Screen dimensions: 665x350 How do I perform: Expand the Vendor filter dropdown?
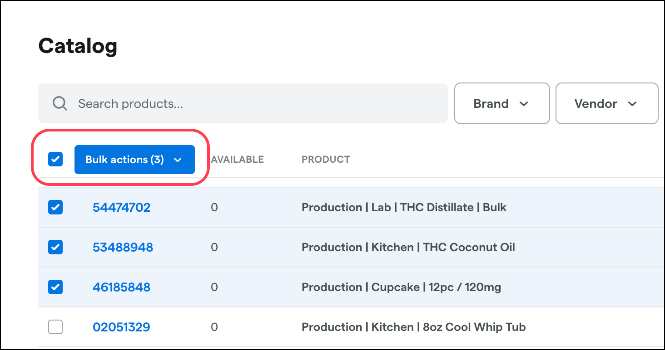[x=606, y=103]
